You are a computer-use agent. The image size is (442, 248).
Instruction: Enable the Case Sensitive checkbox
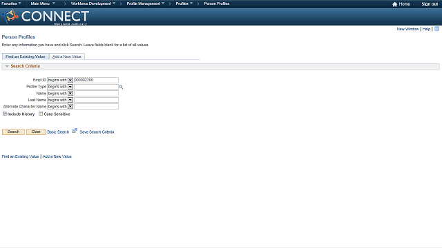click(x=41, y=114)
